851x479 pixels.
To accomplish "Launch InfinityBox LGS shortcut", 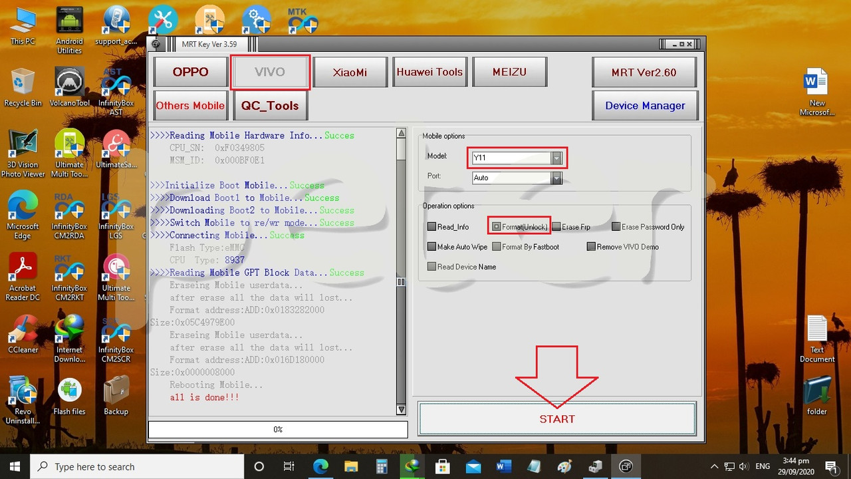I will tap(116, 216).
